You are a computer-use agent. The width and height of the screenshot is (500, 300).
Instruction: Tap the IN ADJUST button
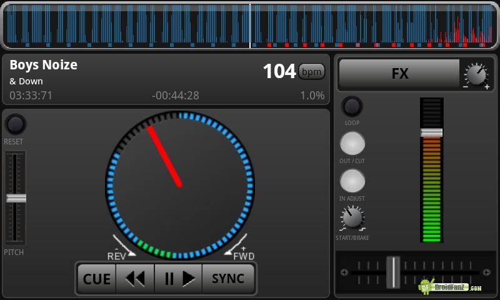[x=352, y=181]
